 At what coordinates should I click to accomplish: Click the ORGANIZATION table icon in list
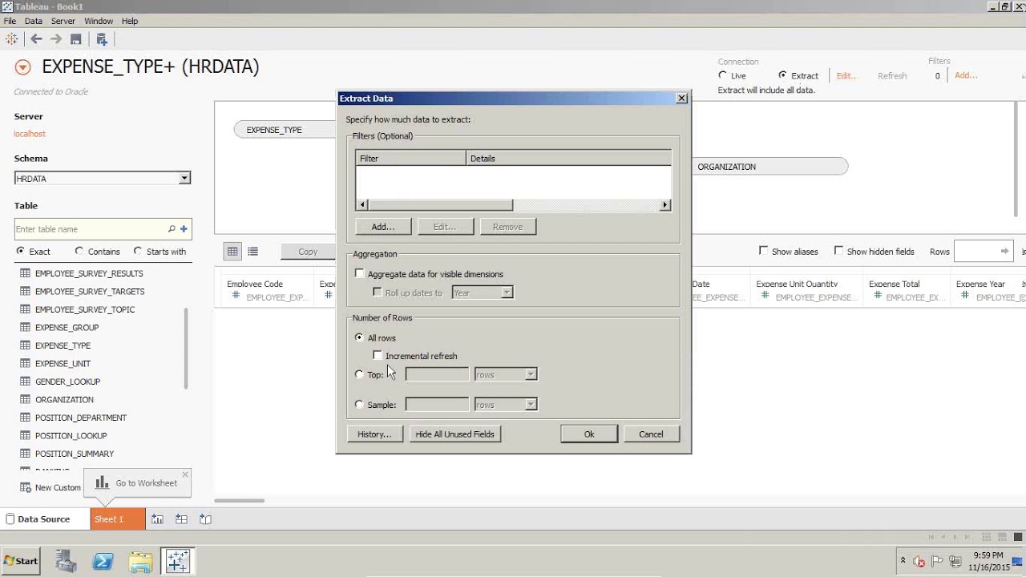(25, 399)
